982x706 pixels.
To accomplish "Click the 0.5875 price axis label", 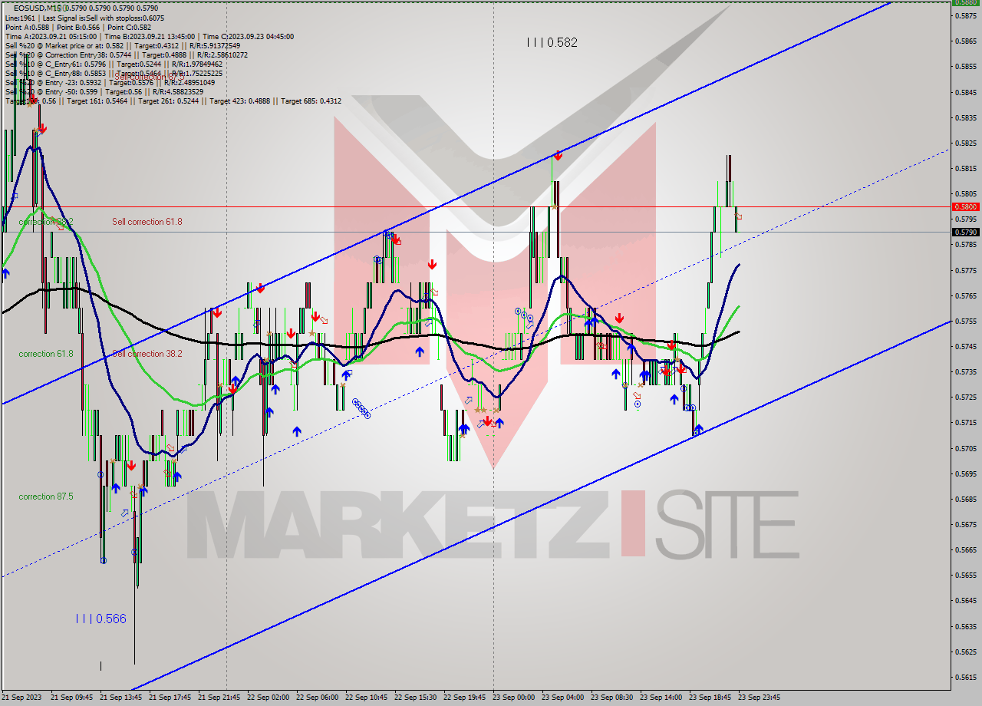I will pyautogui.click(x=967, y=15).
